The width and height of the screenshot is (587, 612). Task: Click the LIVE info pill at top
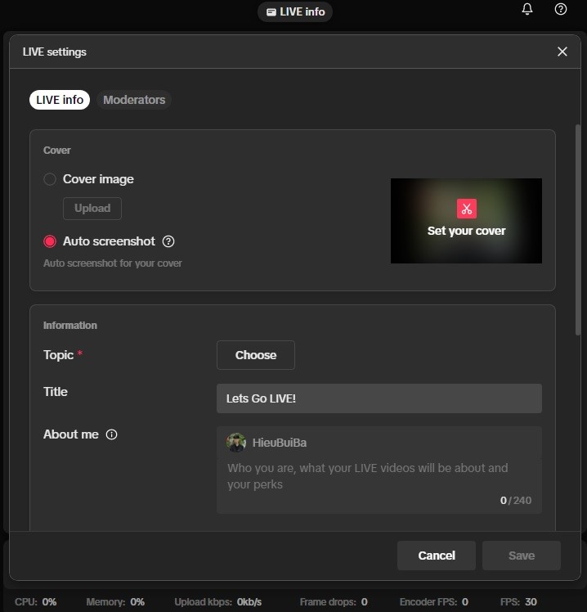click(295, 11)
